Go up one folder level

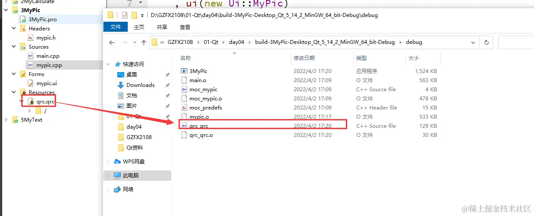144,43
